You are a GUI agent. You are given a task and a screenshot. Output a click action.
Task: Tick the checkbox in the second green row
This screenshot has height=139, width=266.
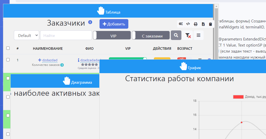pos(8,115)
